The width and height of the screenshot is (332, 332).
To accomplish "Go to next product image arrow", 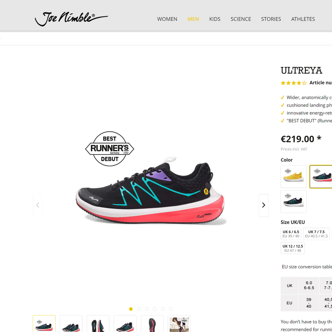I will 264,205.
